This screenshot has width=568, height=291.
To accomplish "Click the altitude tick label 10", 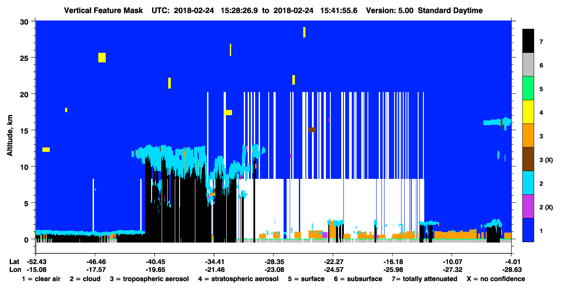I will click(25, 167).
